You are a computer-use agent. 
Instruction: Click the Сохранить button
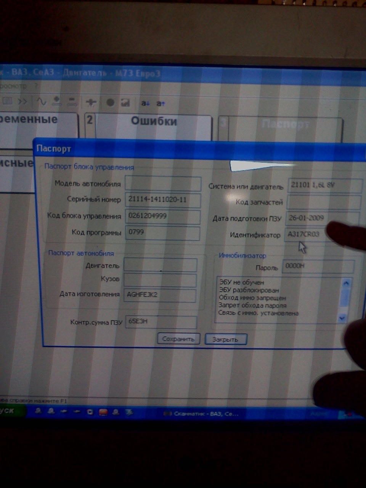click(x=178, y=339)
